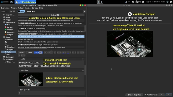This screenshot has height=97, width=173.
Task: Open highlight color dropdown arrow
Action: tap(70, 52)
